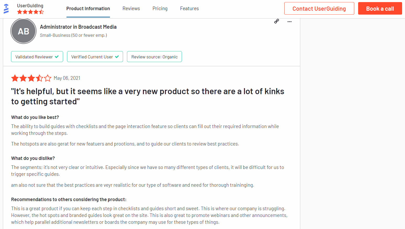Go to the Pricing tab

[160, 9]
